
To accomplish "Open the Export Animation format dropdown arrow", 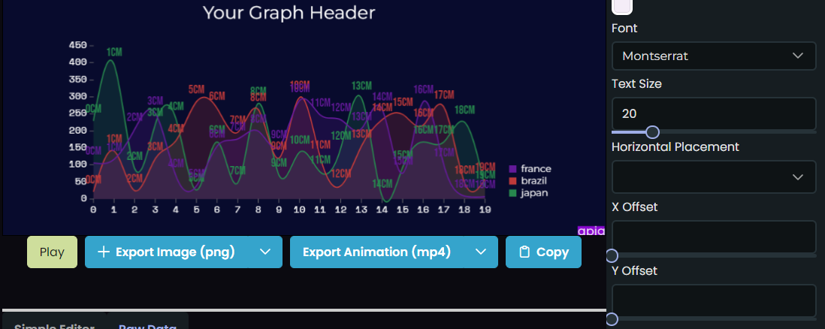I will [x=481, y=252].
